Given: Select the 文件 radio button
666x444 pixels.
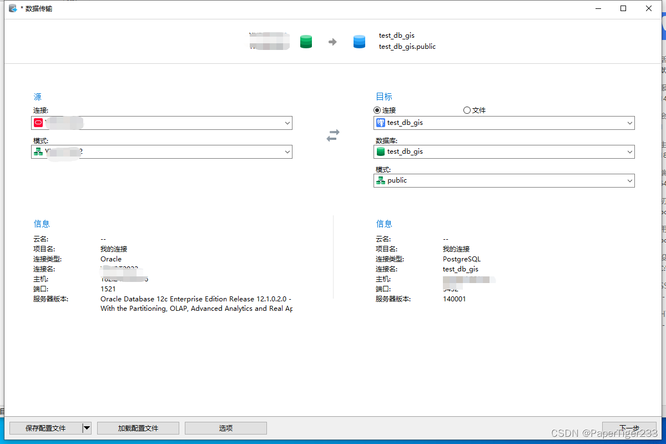Looking at the screenshot, I should [x=467, y=110].
